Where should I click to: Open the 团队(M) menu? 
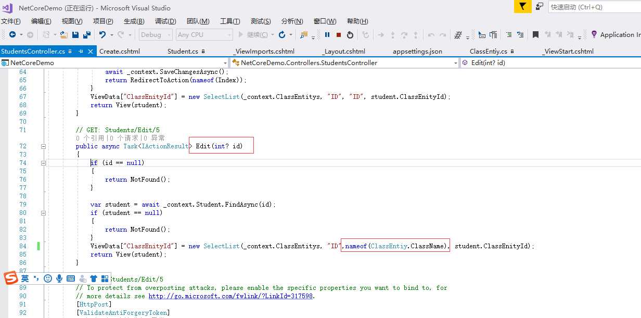198,21
